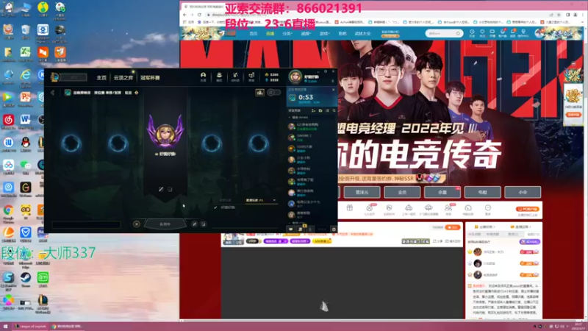Screen dimensions: 588x331
Task: Search friends with the magnifier icon
Action: pos(334,111)
